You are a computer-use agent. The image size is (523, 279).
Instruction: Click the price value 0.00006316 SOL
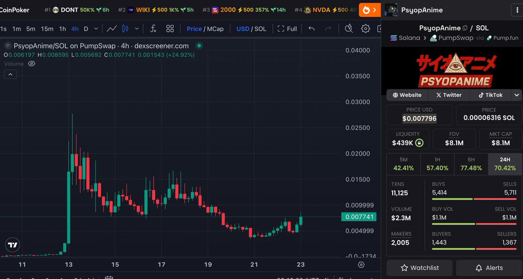[x=489, y=118]
